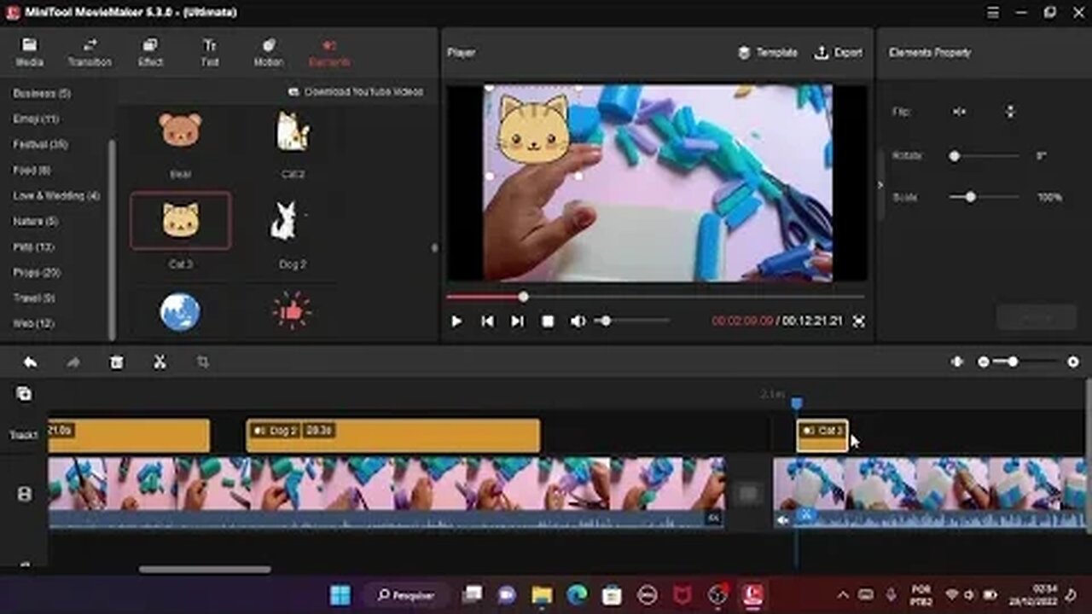Launch Microsoft Edge from taskbar
Viewport: 1092px width, 614px height.
pos(577,594)
